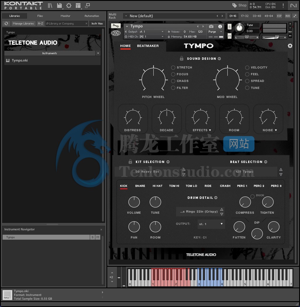Image resolution: width=300 pixels, height=307 pixels.
Task: Click the minimized view window icon
Action: (x=87, y=6)
